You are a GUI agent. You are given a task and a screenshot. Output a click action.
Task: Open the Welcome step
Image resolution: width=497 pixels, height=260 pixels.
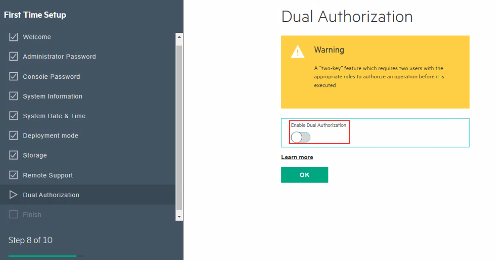[x=37, y=37]
